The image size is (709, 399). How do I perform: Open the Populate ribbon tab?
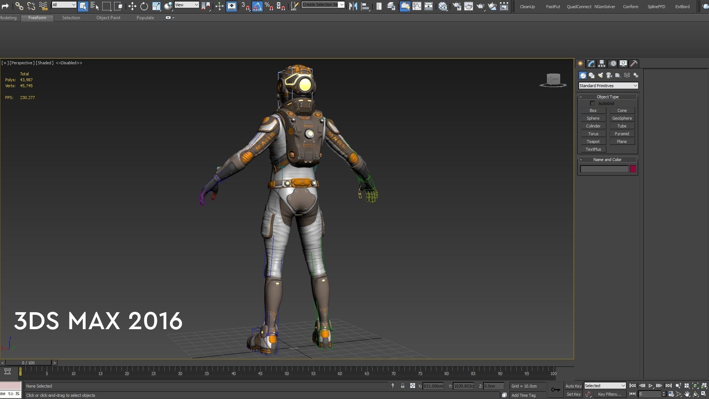(x=145, y=18)
